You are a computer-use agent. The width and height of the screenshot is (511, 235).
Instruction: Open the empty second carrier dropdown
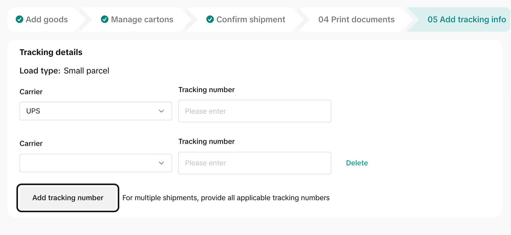pos(96,163)
